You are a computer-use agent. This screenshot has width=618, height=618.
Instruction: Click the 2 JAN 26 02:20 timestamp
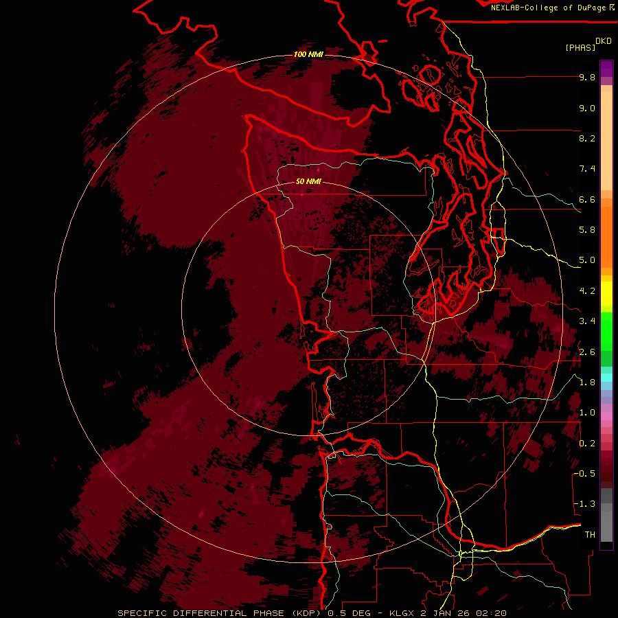pos(463,613)
